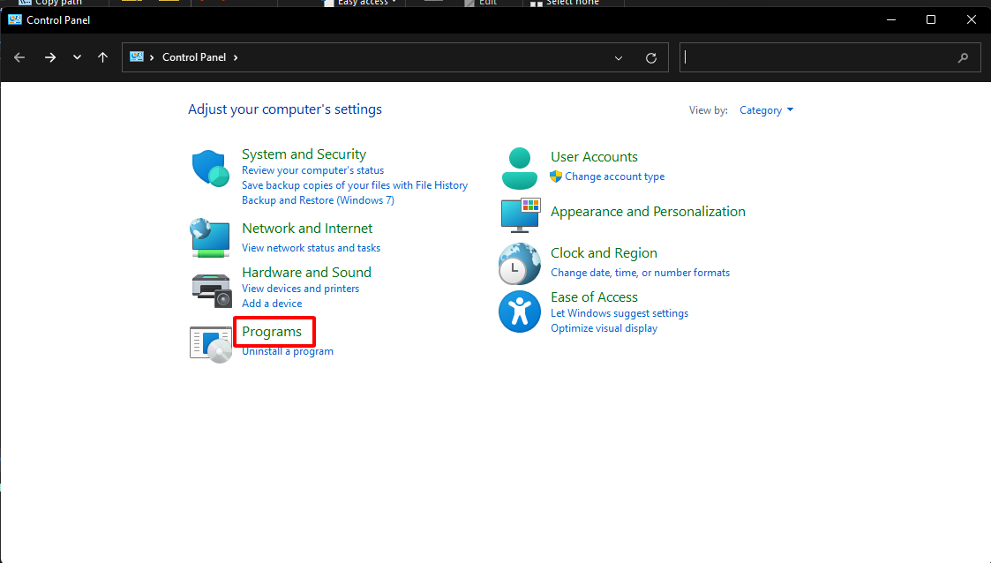Open Appearance and Personalization heading
This screenshot has height=563, width=991.
[648, 212]
